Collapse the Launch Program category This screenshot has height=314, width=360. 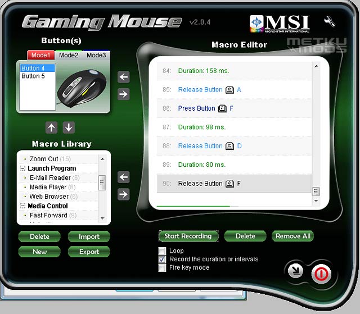[x=22, y=169]
